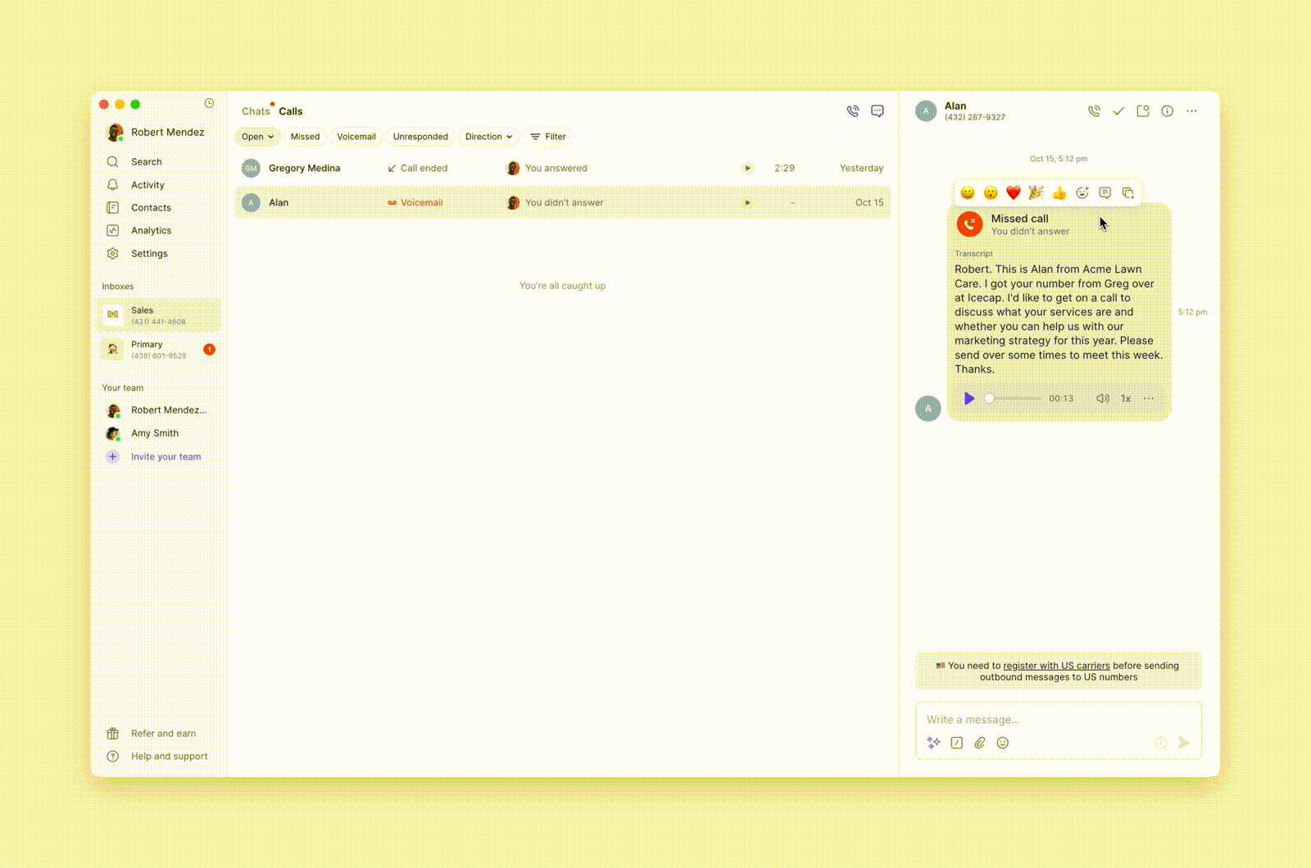This screenshot has width=1311, height=868.
Task: Click register with US carriers link
Action: [x=1056, y=666]
